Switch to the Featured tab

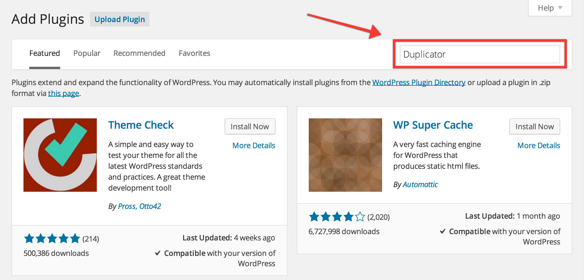coord(45,53)
